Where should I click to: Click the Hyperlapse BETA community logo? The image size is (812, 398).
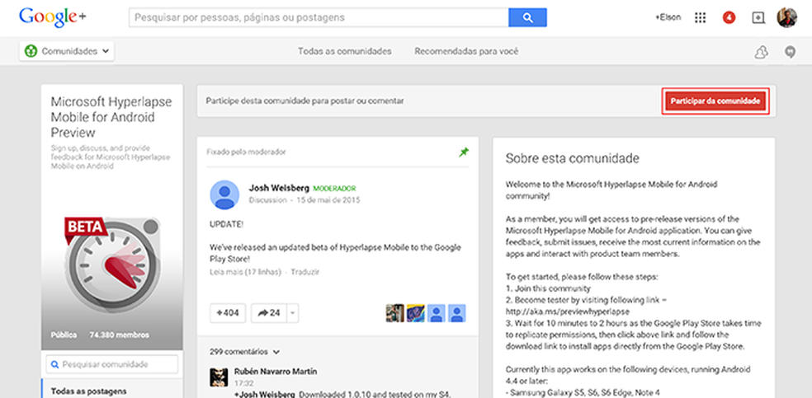[x=112, y=264]
